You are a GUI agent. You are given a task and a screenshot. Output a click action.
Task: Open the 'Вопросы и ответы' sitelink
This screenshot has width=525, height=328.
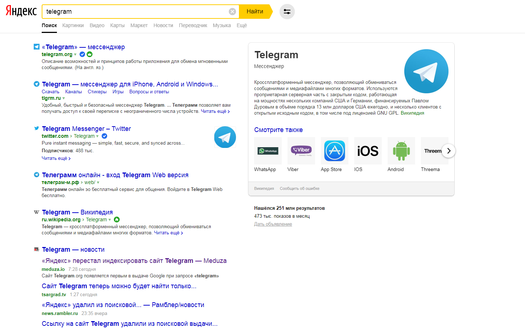coord(149,92)
